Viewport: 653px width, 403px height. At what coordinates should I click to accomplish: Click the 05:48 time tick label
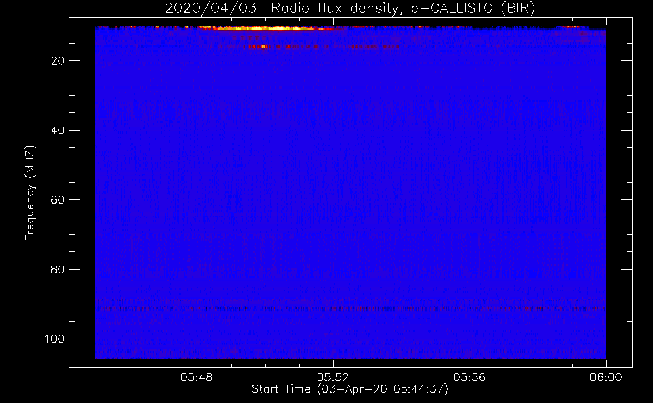click(x=197, y=378)
